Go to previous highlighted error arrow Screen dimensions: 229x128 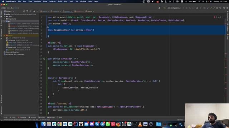223,17
